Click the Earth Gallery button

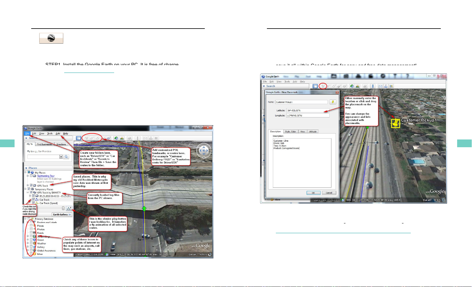[x=62, y=214]
